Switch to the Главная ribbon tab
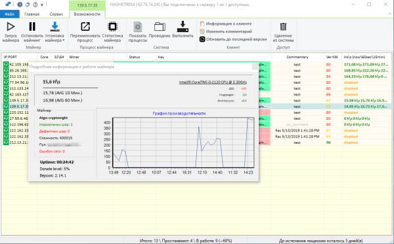The height and width of the screenshot is (244, 394). [32, 14]
